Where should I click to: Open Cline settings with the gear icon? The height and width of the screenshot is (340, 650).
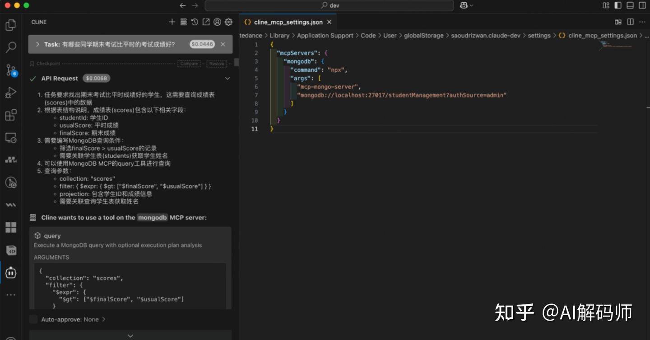click(228, 22)
